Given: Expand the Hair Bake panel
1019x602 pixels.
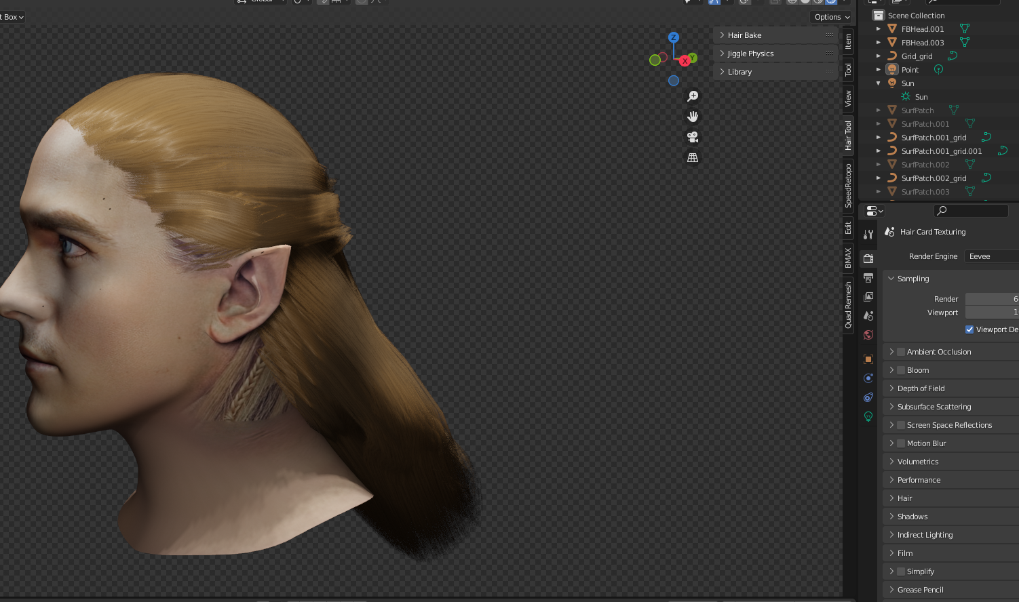Looking at the screenshot, I should click(775, 35).
